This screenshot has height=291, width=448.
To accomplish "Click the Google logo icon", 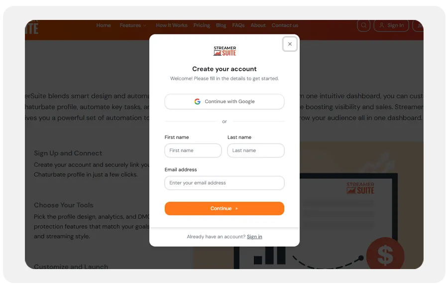I will pos(197,102).
